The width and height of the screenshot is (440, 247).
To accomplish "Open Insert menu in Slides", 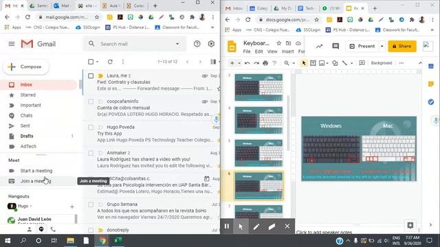I will (287, 51).
